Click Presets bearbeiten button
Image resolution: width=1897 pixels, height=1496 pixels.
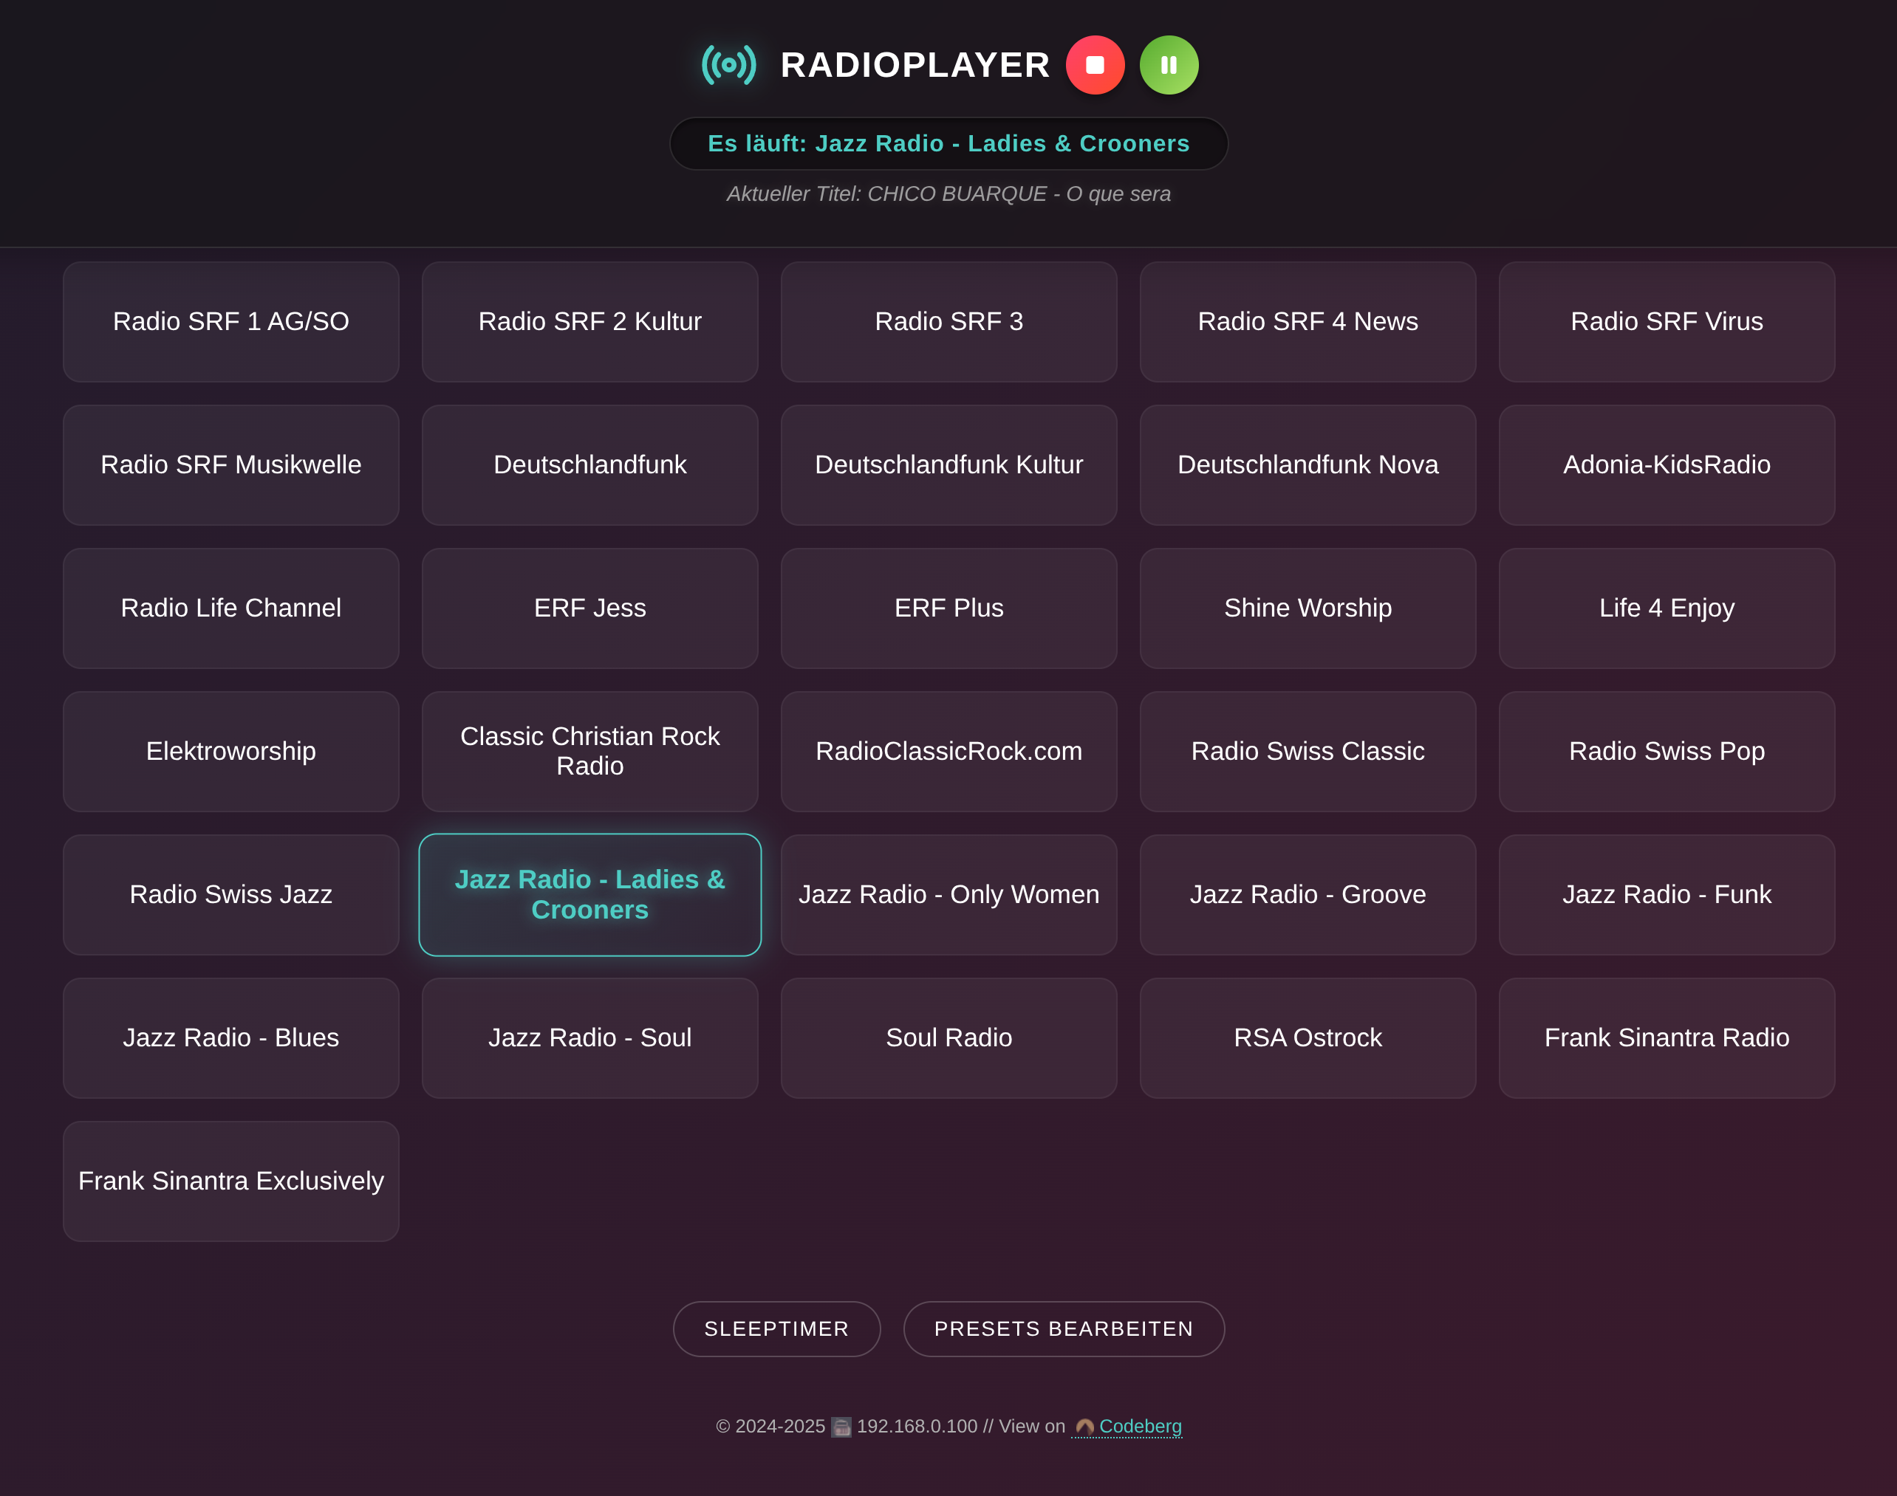(x=1063, y=1328)
